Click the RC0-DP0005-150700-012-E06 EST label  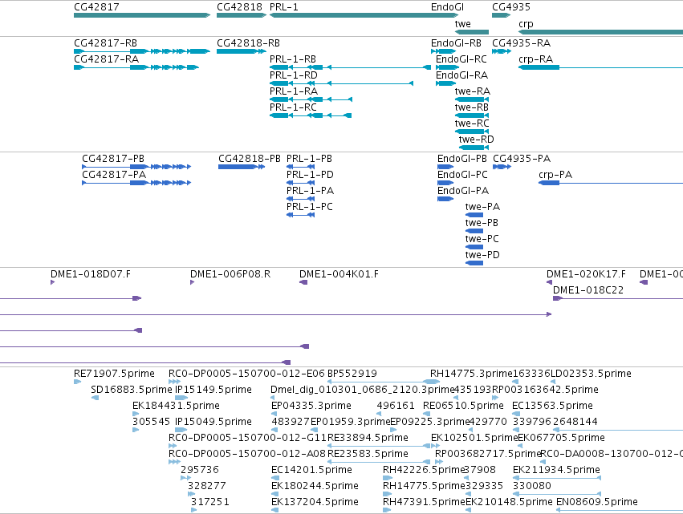[x=246, y=374]
